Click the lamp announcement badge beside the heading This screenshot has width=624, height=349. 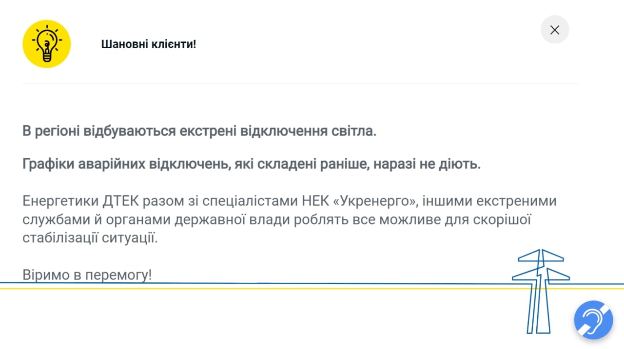click(x=46, y=43)
